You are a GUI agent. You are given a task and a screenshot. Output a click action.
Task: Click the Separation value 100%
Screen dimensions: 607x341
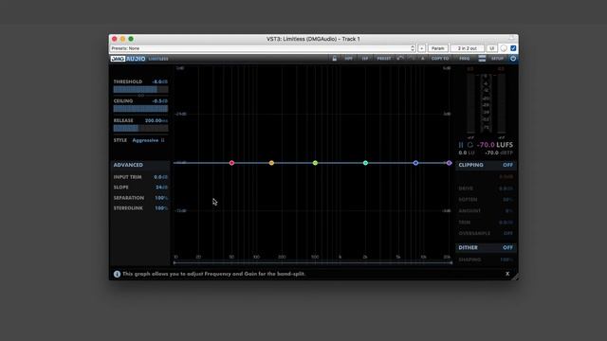coord(161,198)
